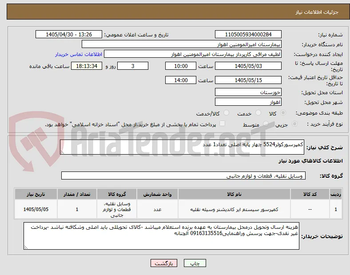350x275 pixels.
Task: Click the اطلاعات کالاهای مورد نیاز heading
Action: click(310, 161)
